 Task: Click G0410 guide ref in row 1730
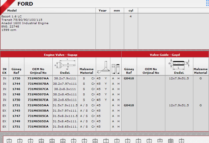(129, 79)
